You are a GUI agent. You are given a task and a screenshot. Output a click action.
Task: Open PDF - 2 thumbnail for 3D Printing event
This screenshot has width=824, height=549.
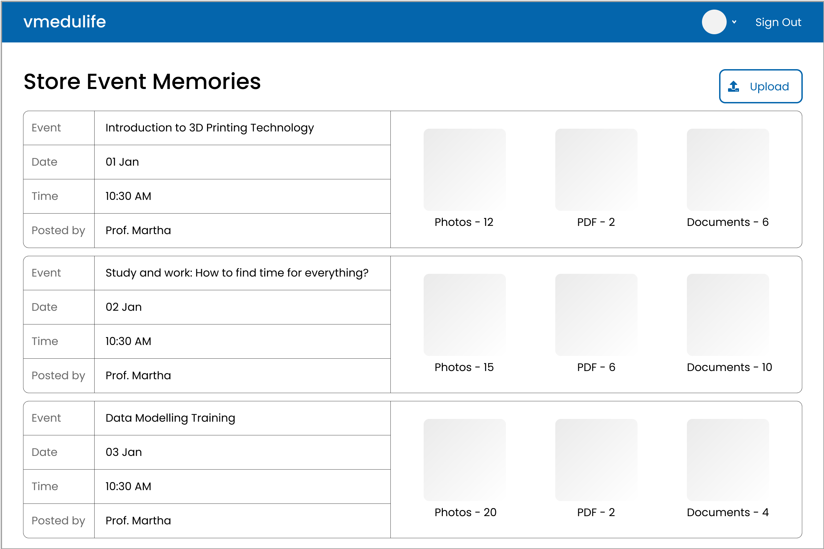click(596, 170)
